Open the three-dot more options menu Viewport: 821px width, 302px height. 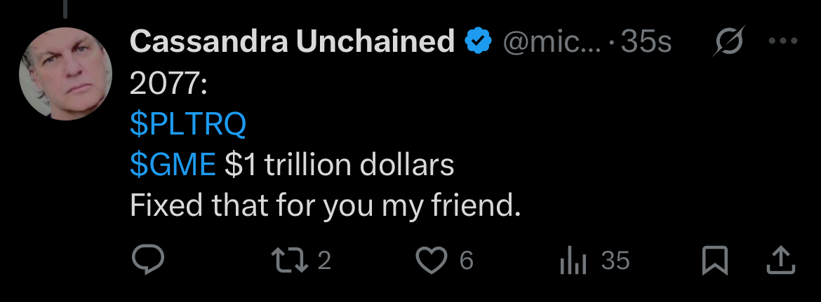(782, 41)
